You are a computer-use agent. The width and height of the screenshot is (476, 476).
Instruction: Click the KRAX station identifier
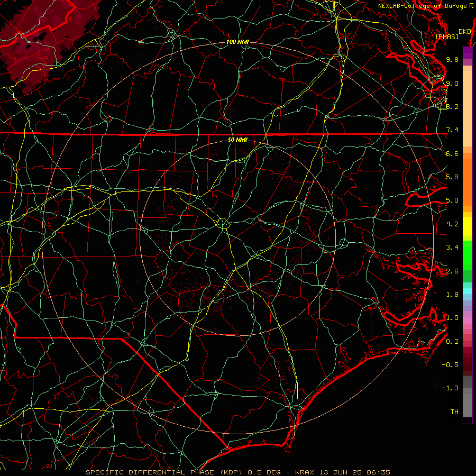[305, 472]
